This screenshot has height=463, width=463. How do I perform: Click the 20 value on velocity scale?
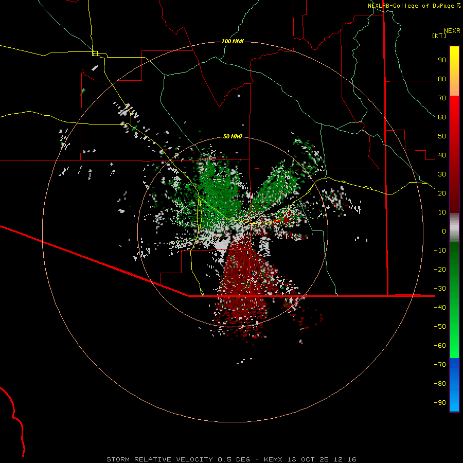[x=442, y=193]
